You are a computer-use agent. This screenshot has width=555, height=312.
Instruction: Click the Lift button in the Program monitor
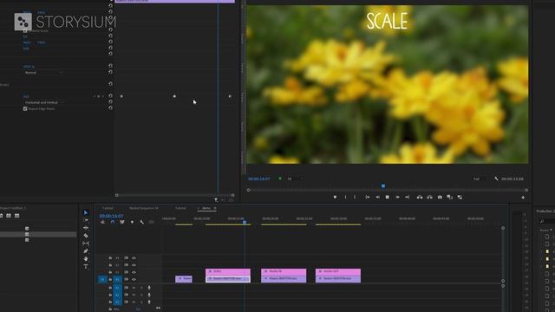[x=420, y=197]
